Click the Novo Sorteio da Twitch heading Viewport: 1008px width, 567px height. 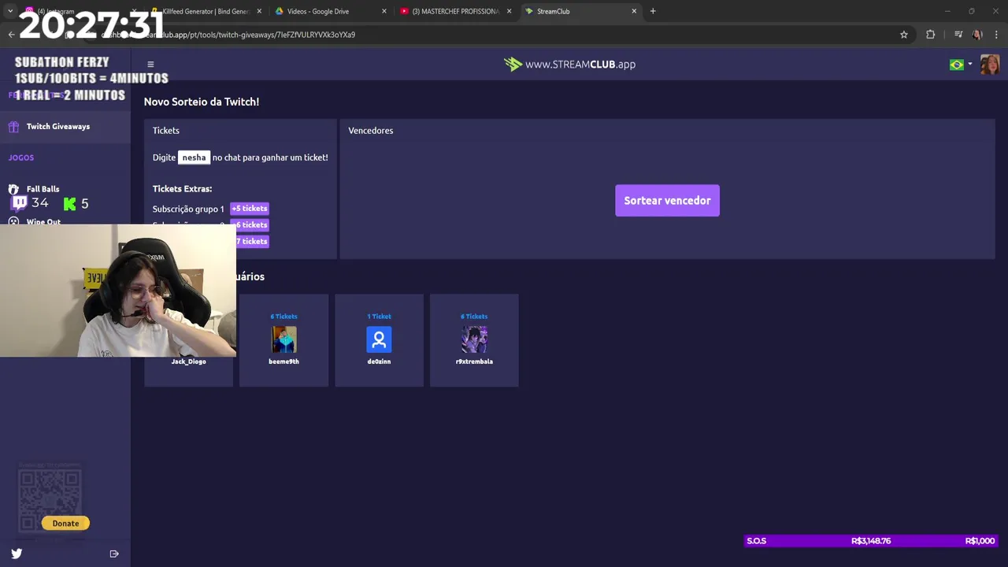point(202,102)
